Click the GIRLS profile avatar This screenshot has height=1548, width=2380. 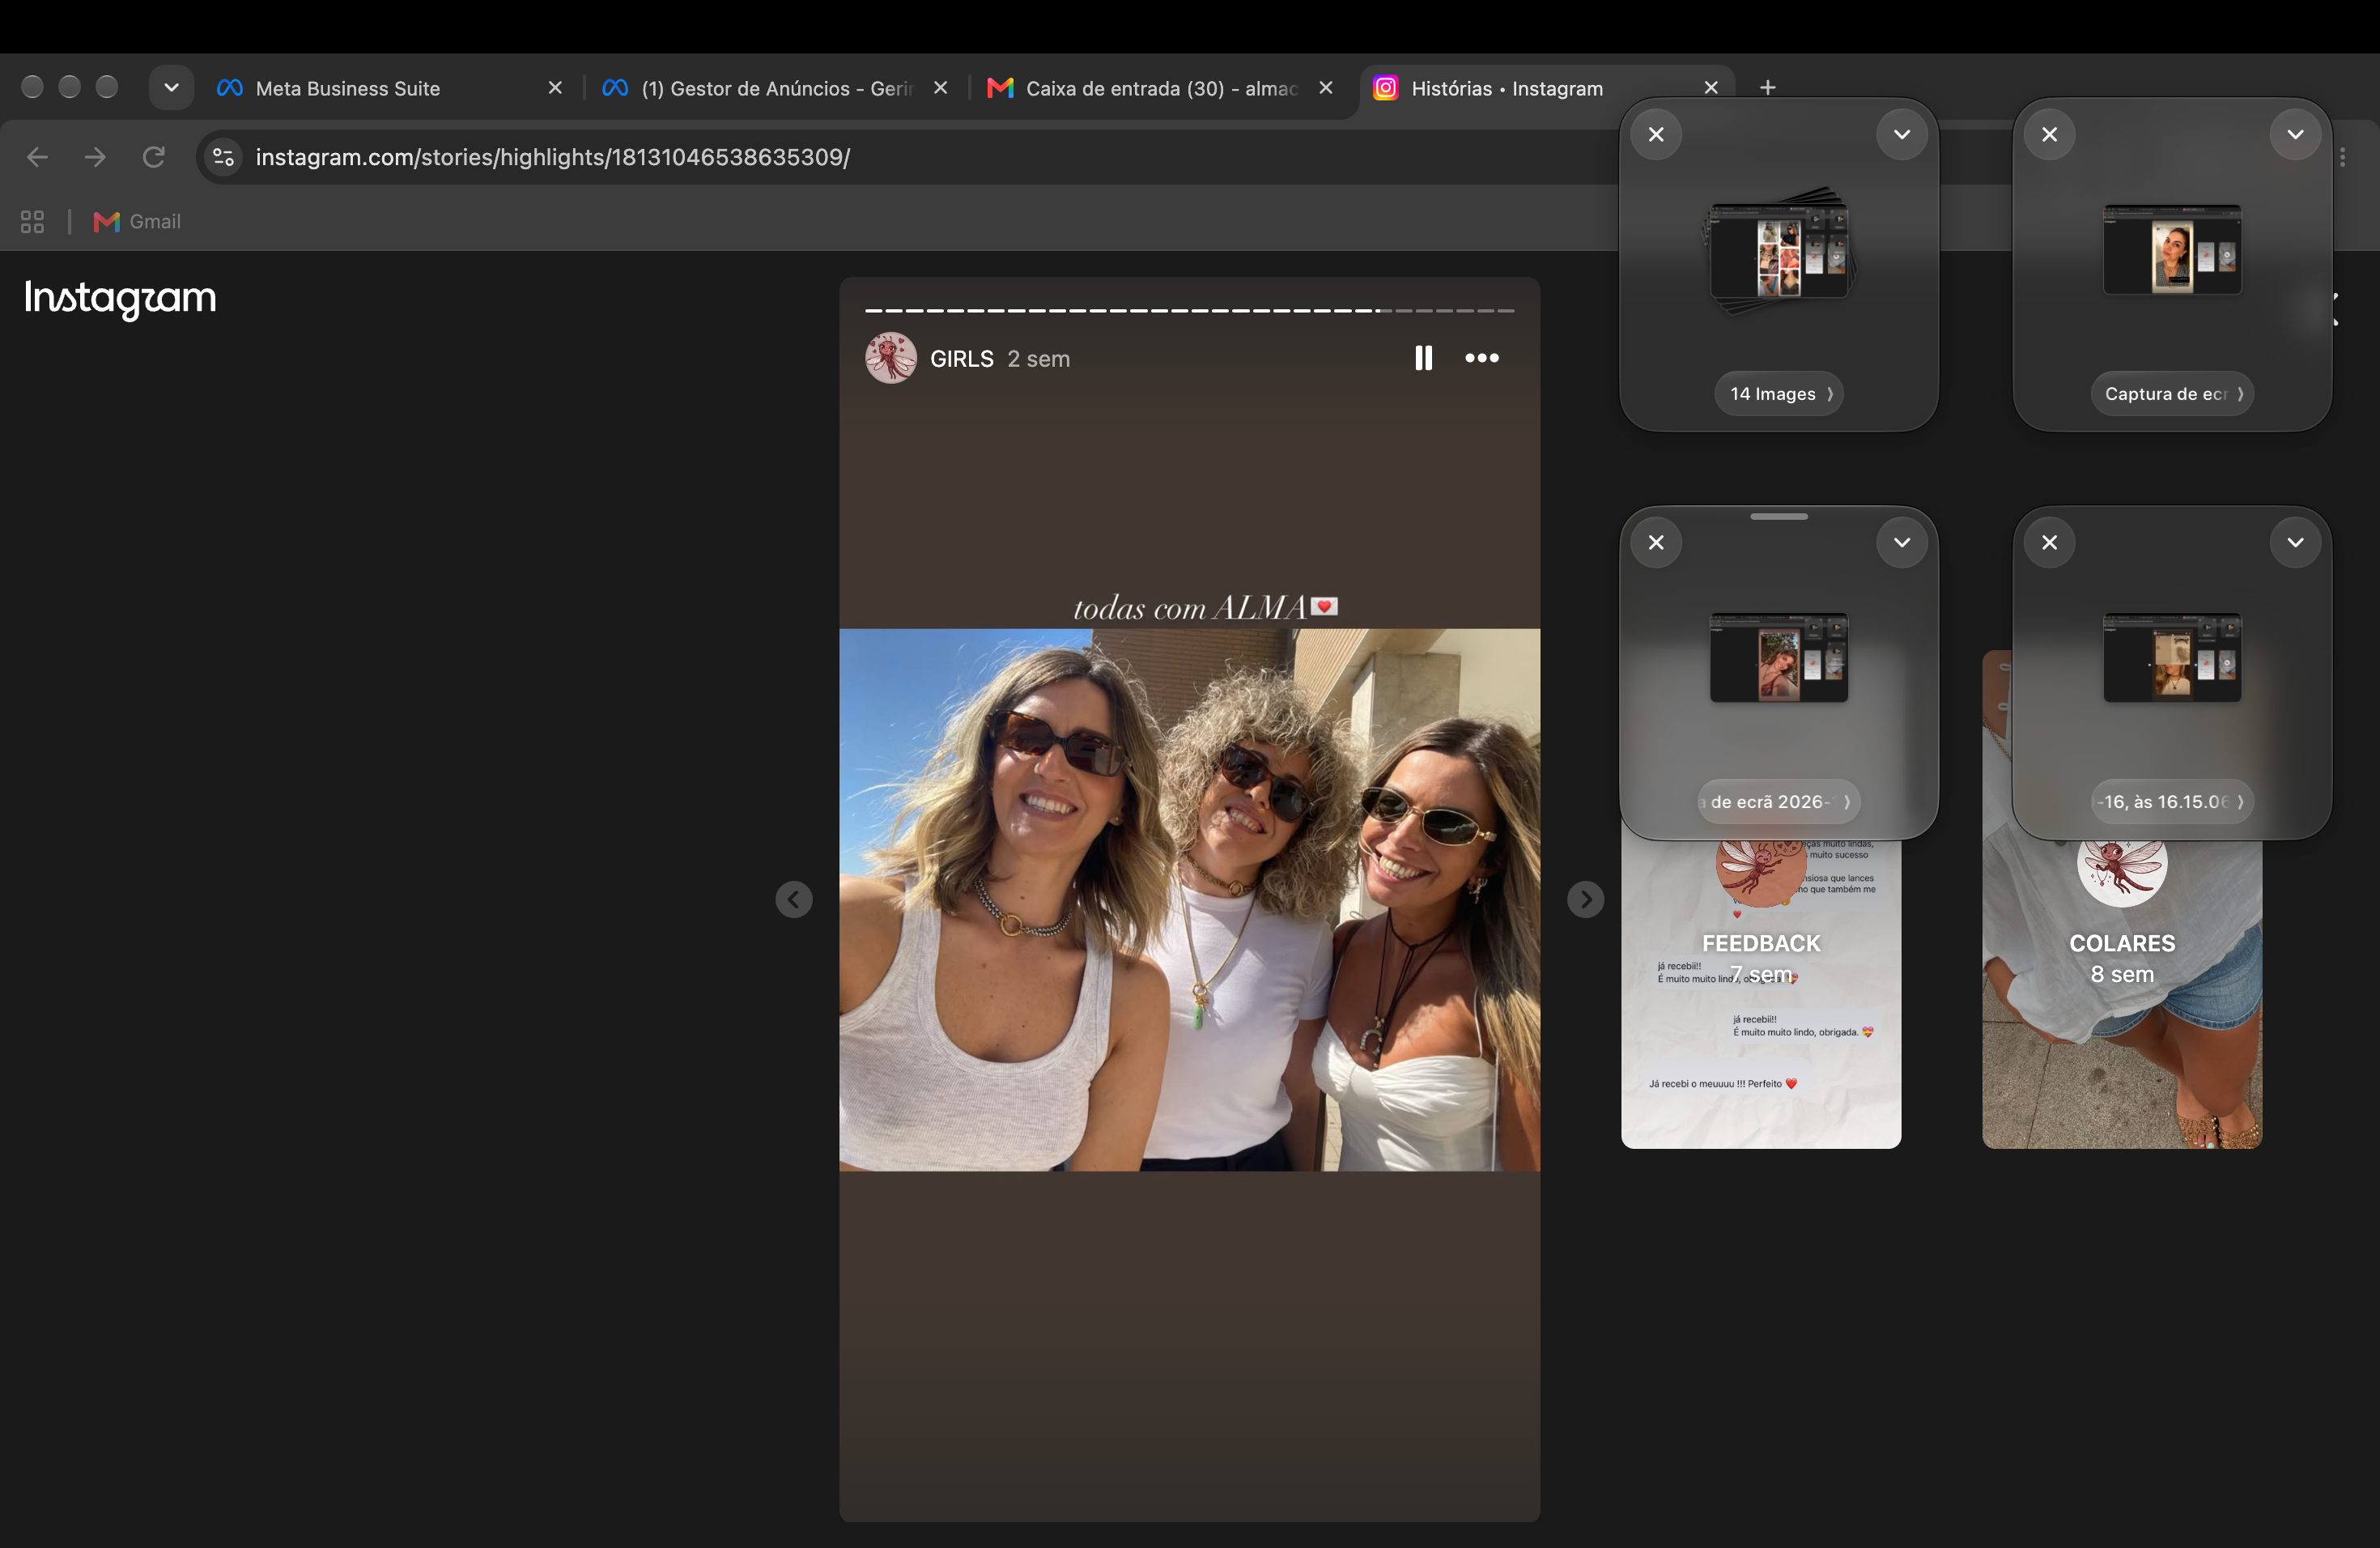[x=890, y=358]
